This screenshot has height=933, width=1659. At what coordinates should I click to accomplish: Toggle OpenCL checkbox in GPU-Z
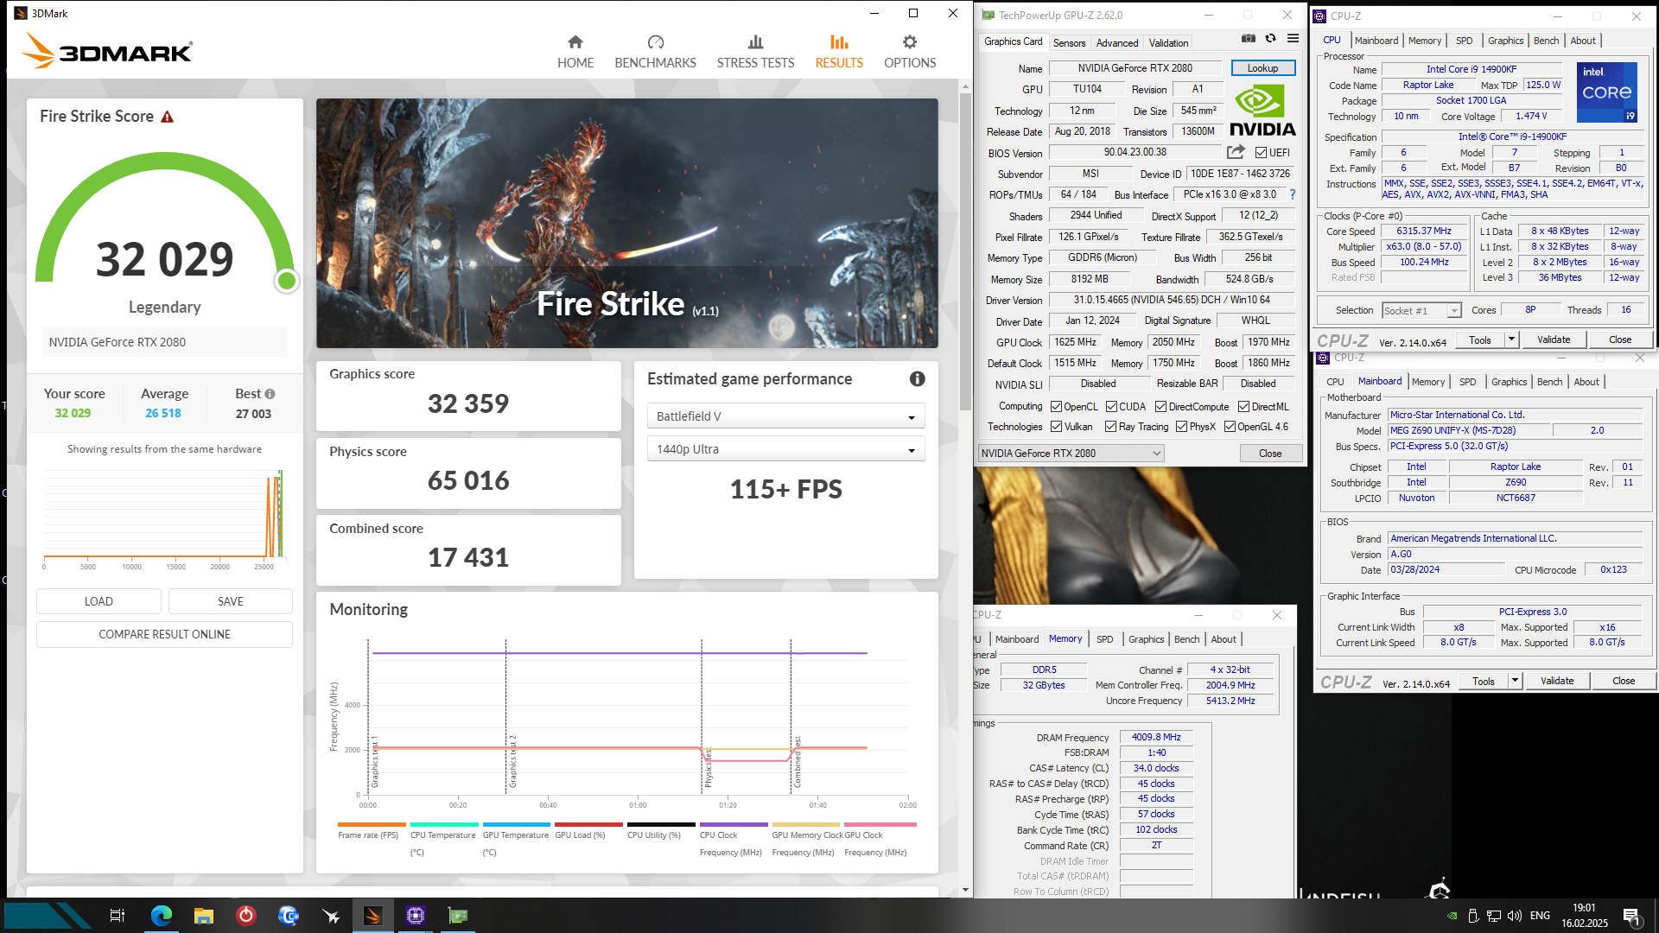point(1056,407)
